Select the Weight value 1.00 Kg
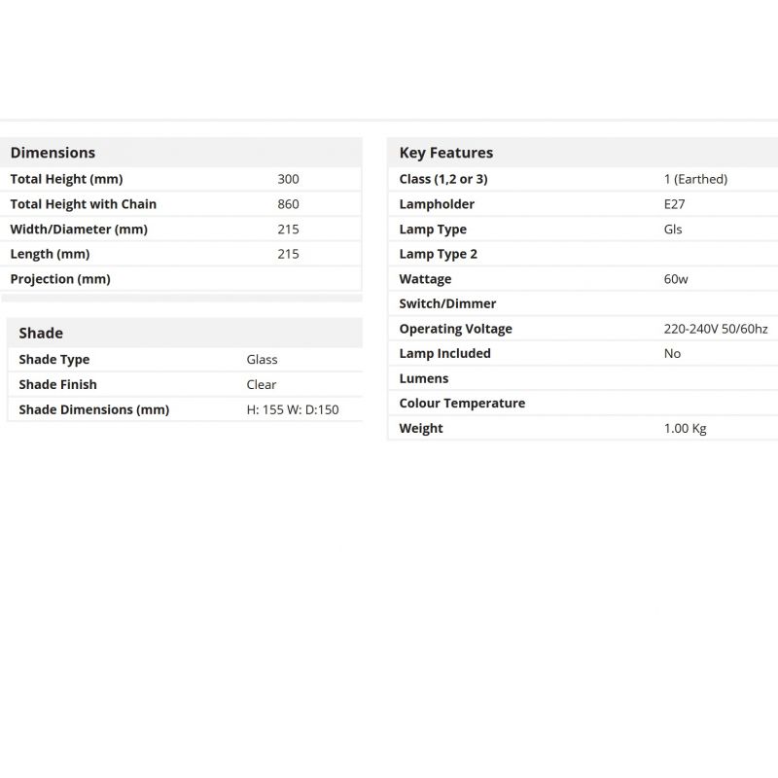The height and width of the screenshot is (778, 778). (685, 429)
